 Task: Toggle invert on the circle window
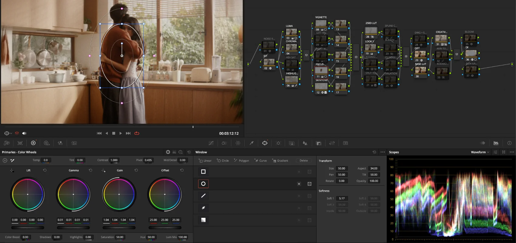click(x=299, y=184)
